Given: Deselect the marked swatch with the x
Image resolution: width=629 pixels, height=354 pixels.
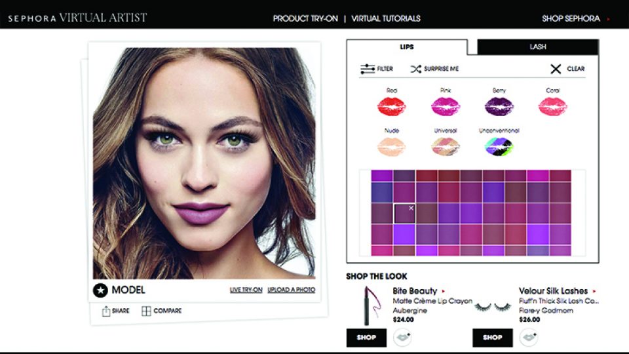Looking at the screenshot, I should [x=404, y=214].
